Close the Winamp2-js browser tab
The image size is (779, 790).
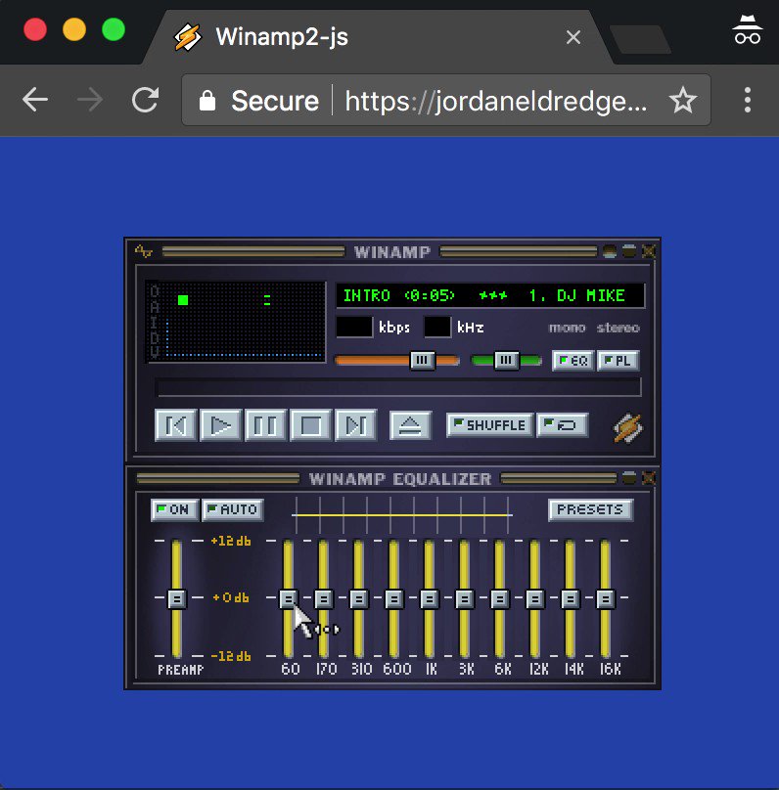click(x=573, y=37)
